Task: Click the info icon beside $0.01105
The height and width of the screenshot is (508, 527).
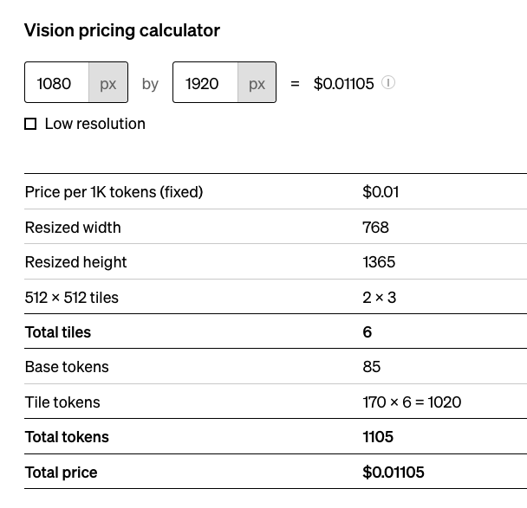Action: click(x=388, y=82)
